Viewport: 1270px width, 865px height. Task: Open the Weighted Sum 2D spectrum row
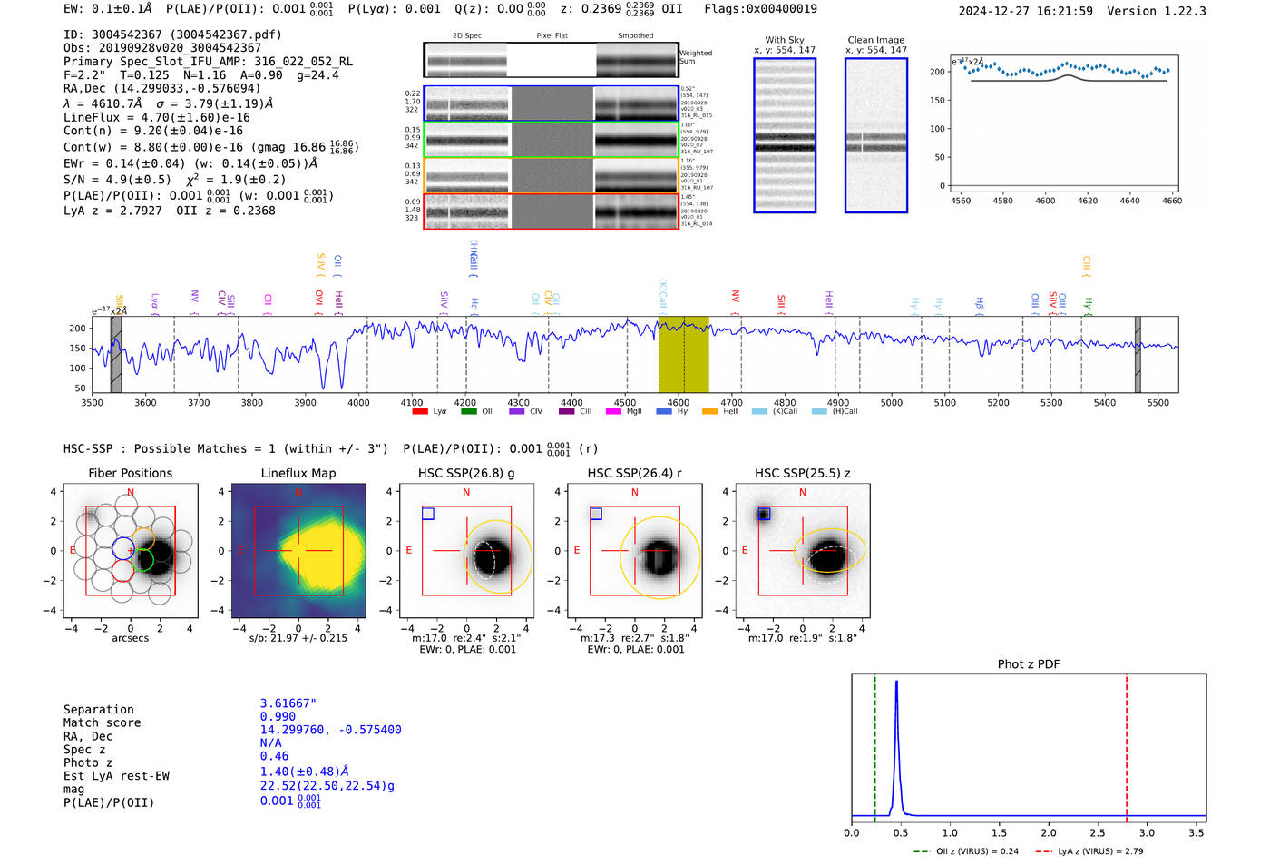click(552, 60)
